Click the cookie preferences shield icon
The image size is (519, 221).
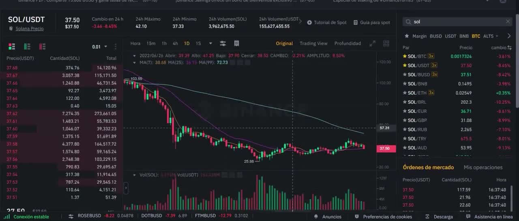pos(357,217)
